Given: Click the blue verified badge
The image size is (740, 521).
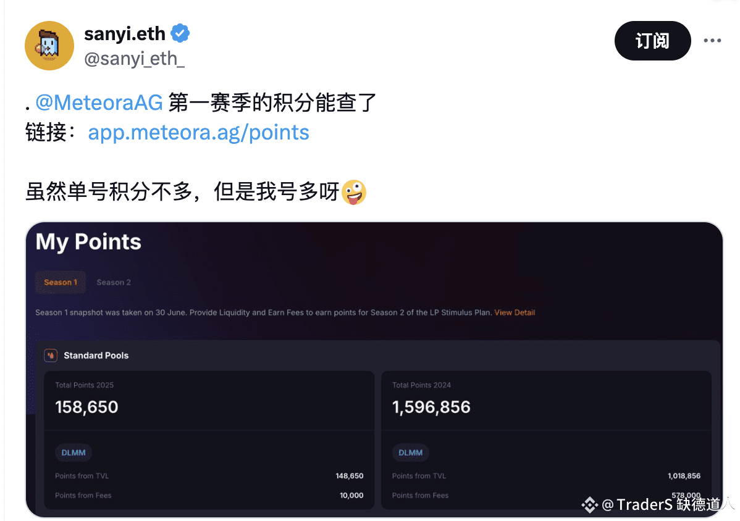Looking at the screenshot, I should pyautogui.click(x=180, y=33).
